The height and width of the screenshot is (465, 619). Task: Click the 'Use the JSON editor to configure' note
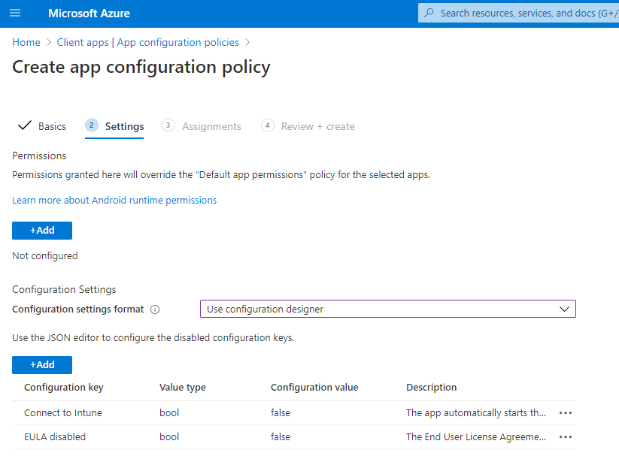pyautogui.click(x=153, y=338)
